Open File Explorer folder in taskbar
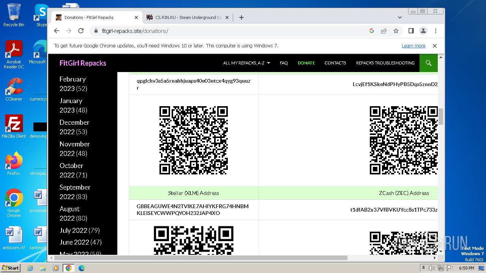The image size is (486, 273). pyautogui.click(x=43, y=268)
